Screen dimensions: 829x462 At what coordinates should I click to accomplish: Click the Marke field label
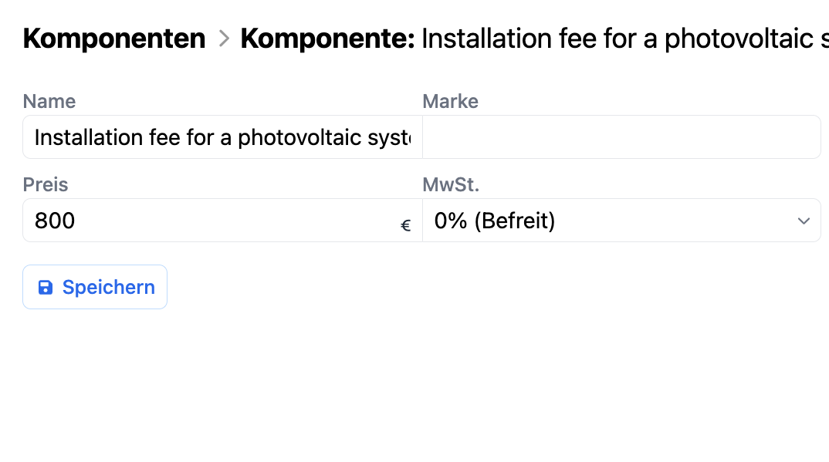point(451,101)
